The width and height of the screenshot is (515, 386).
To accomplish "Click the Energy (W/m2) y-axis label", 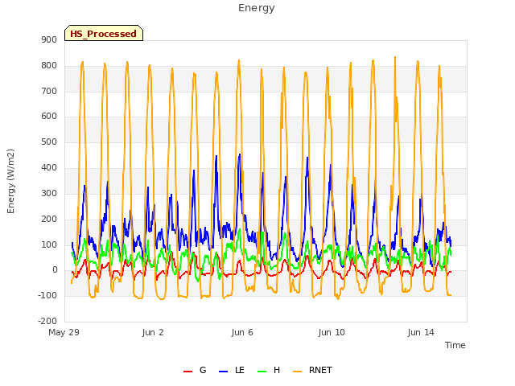I will [10, 181].
